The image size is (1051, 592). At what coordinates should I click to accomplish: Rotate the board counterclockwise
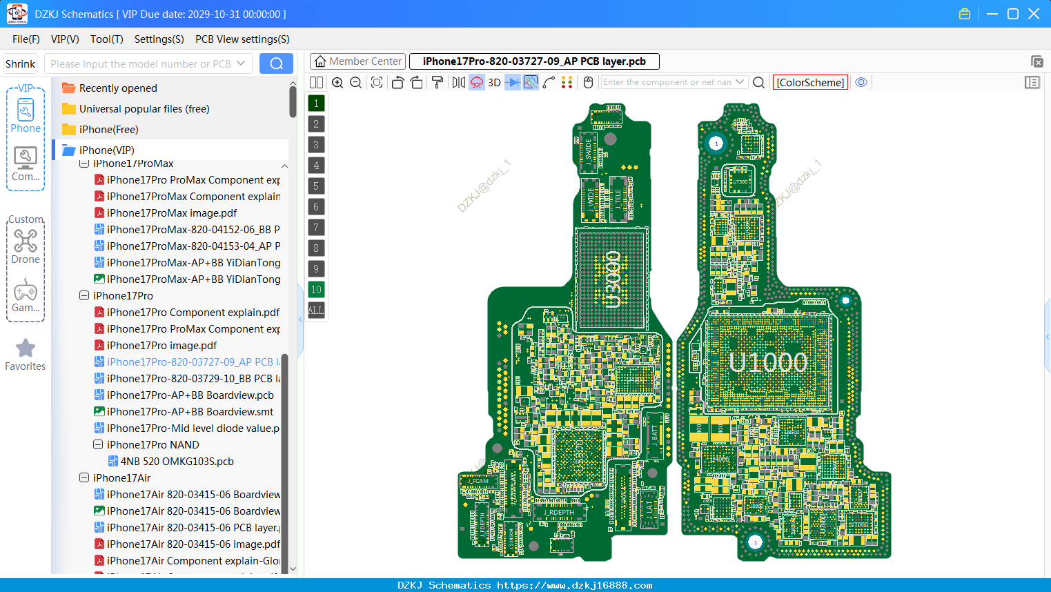point(397,83)
